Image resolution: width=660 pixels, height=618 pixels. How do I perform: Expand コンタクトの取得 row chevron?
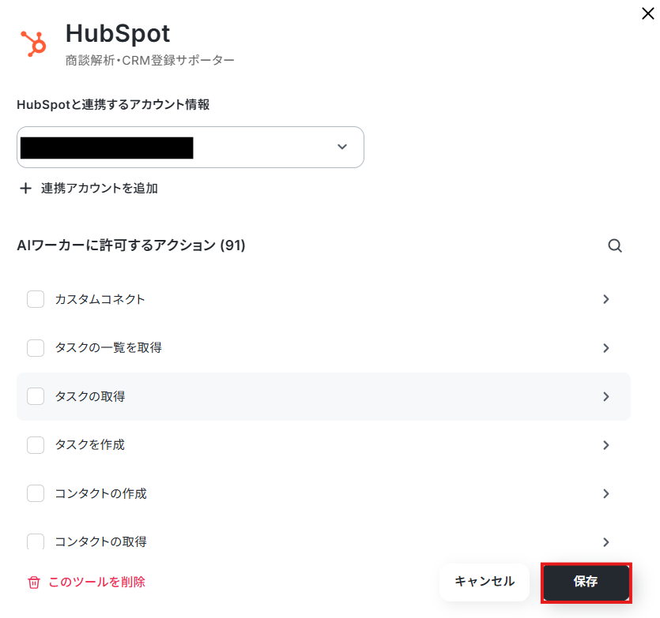click(x=605, y=542)
